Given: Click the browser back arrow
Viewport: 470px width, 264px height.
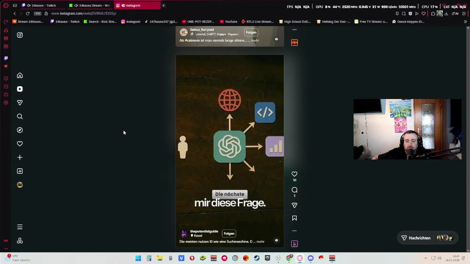Looking at the screenshot, I should tap(14, 14).
